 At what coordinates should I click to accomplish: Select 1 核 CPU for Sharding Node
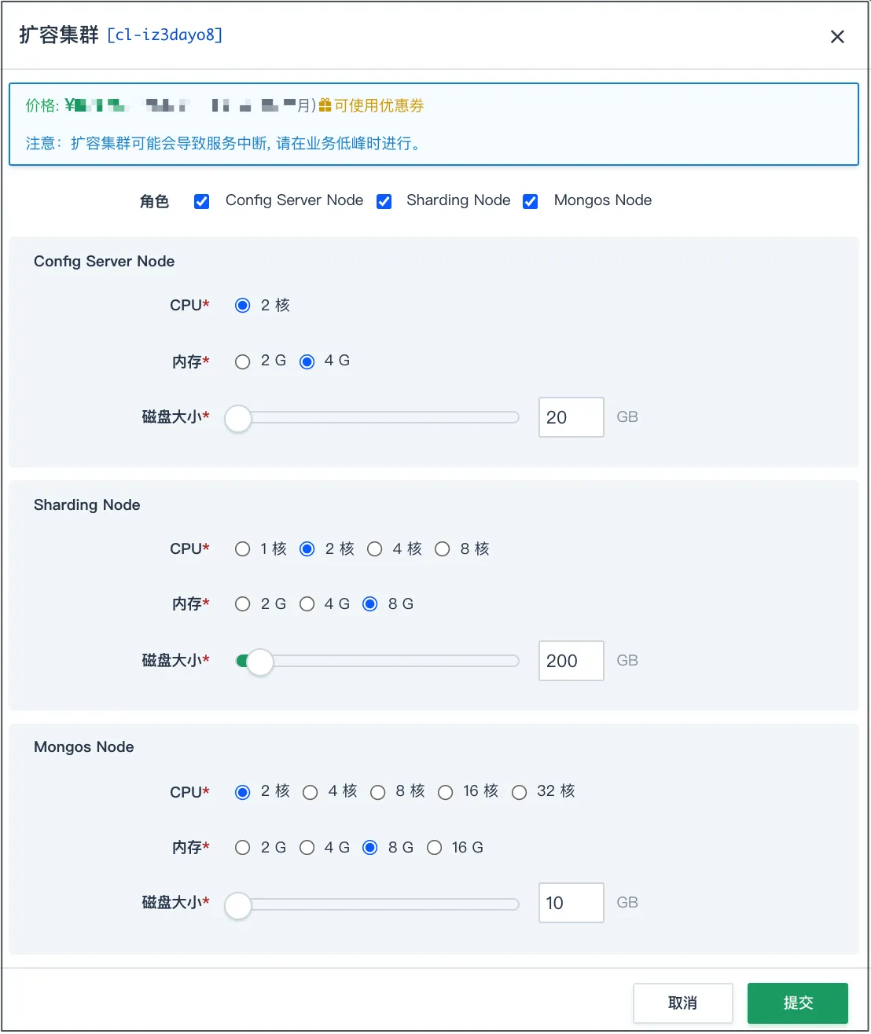[243, 549]
